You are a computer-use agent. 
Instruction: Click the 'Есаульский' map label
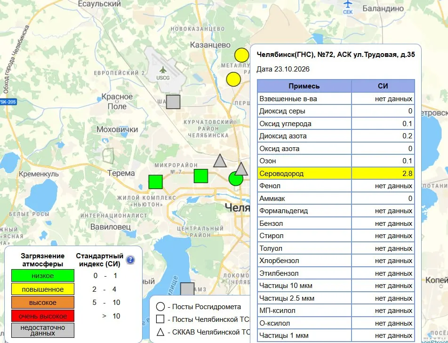[x=99, y=4]
